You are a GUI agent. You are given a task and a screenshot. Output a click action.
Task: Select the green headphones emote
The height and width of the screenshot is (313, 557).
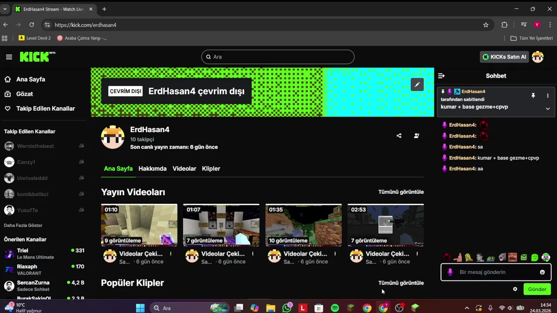pos(546,257)
